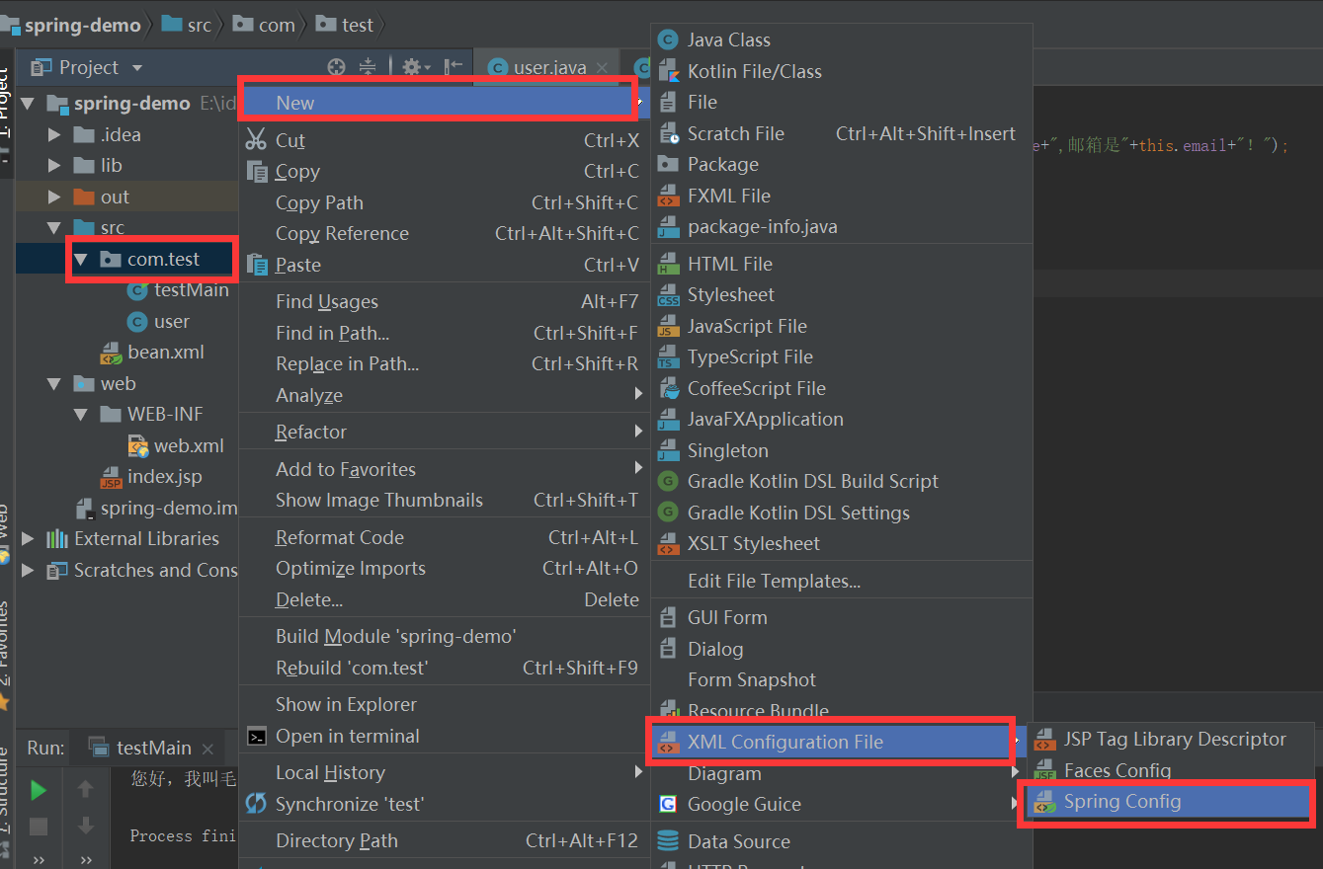This screenshot has width=1323, height=869.
Task: Click the HTML File icon
Action: tap(669, 264)
